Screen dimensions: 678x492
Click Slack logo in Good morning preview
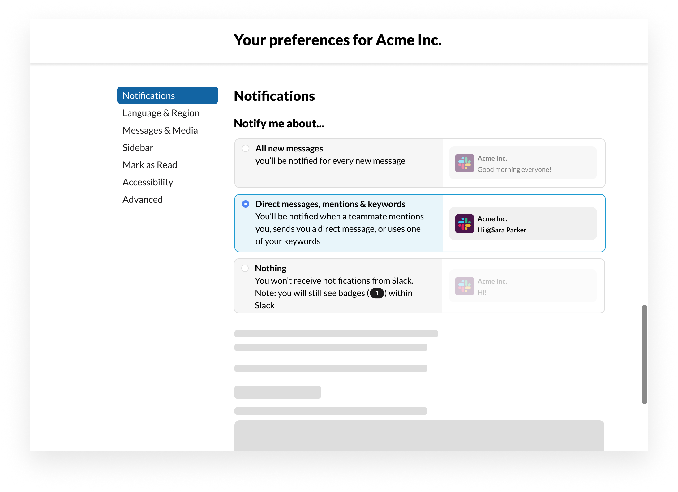(464, 163)
